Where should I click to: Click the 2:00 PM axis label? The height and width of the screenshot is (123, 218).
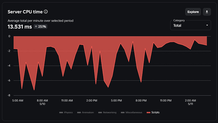coord(92,101)
